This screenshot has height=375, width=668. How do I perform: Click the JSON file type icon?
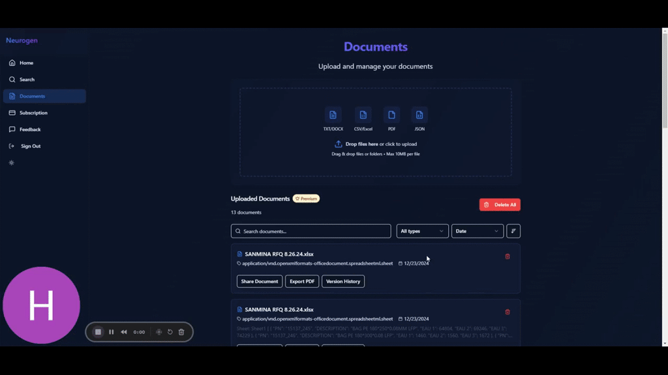pyautogui.click(x=419, y=115)
